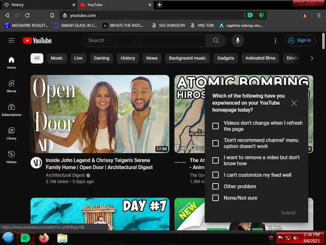Open the green shield extension
This screenshot has width=326, height=245.
[x=261, y=15]
